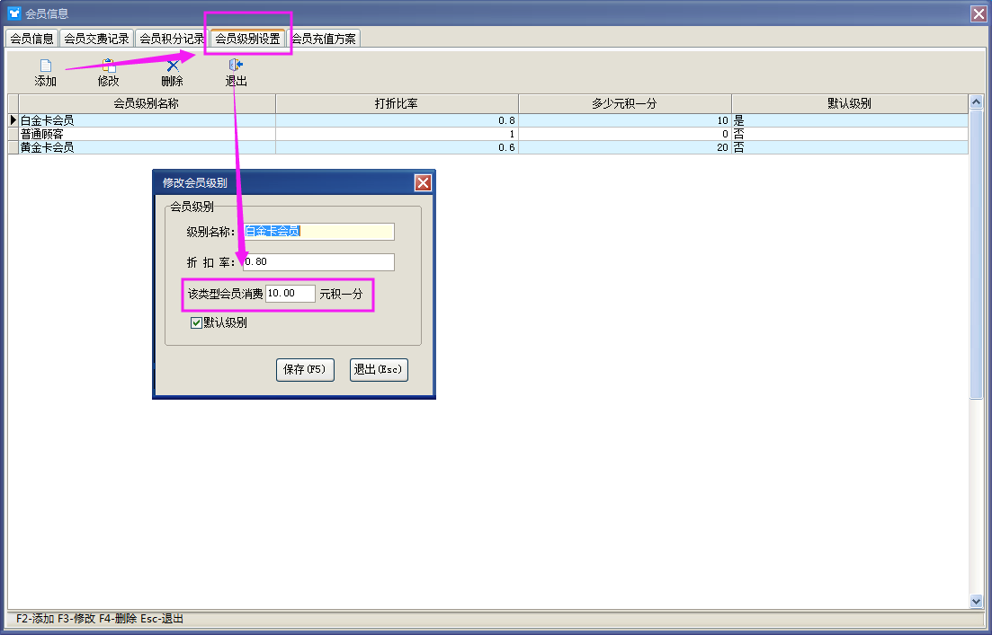Click the 打折比率 column header

pyautogui.click(x=396, y=103)
